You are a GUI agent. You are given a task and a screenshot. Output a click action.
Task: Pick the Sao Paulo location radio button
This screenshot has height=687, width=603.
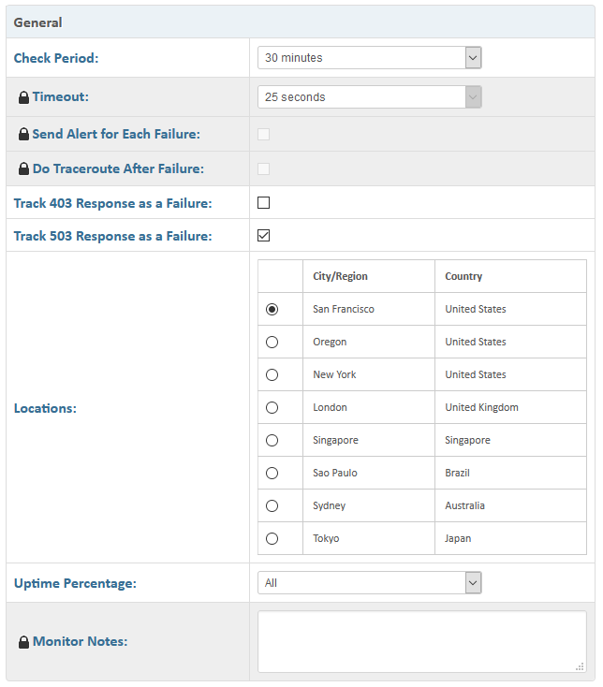(272, 474)
